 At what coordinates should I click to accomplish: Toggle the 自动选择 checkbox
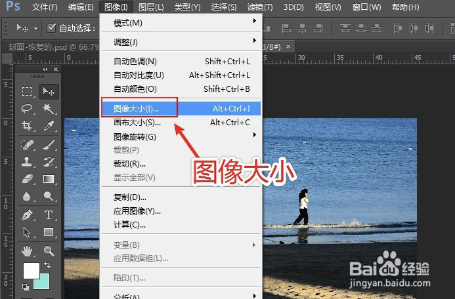coord(51,28)
